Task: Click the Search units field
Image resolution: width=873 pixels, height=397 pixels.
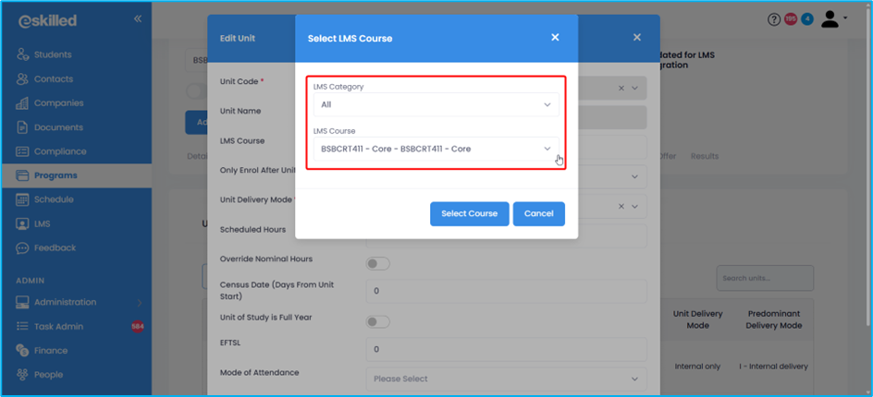Action: (x=765, y=278)
